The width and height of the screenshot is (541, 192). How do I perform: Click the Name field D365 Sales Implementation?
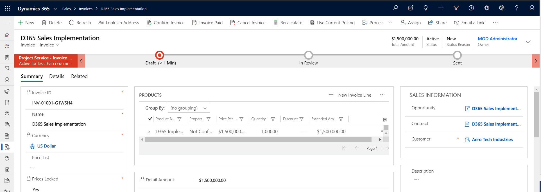pyautogui.click(x=59, y=124)
